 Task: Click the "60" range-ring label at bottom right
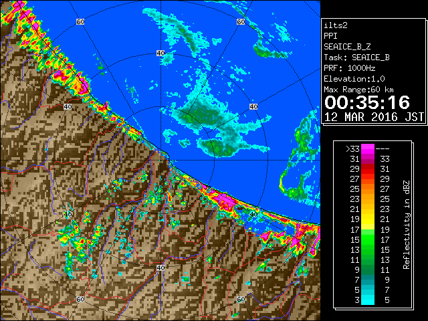pyautogui.click(x=241, y=299)
